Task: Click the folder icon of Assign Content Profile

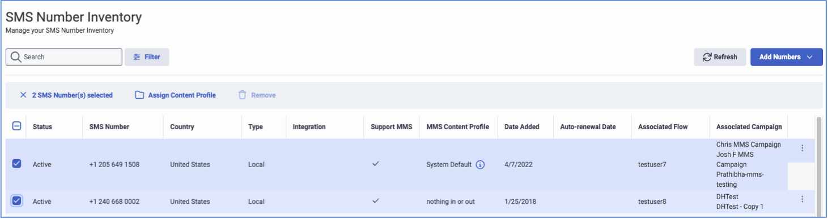Action: 139,95
